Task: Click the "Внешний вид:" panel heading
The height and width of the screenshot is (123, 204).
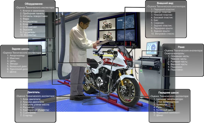Action: (165, 3)
